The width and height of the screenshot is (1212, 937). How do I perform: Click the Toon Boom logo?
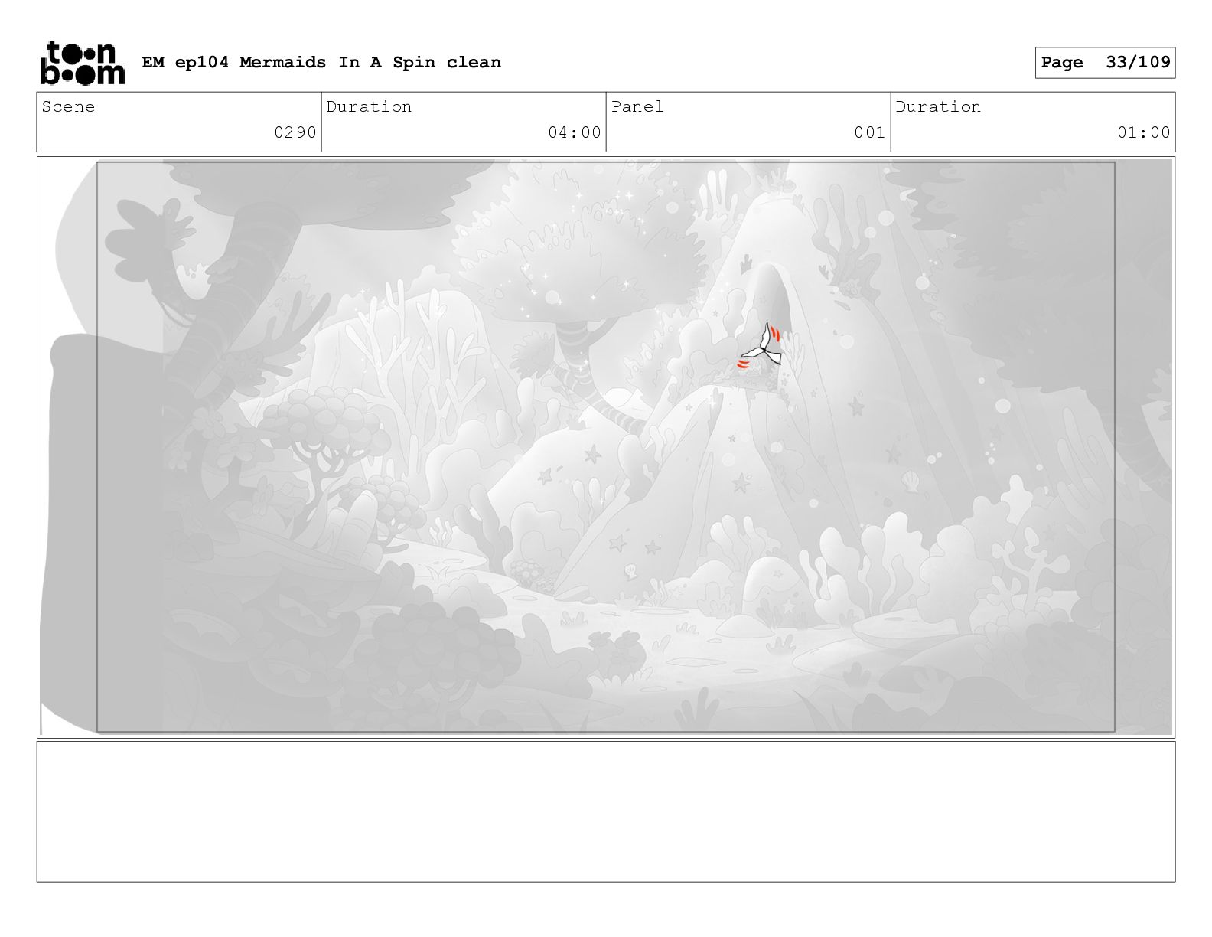click(82, 62)
